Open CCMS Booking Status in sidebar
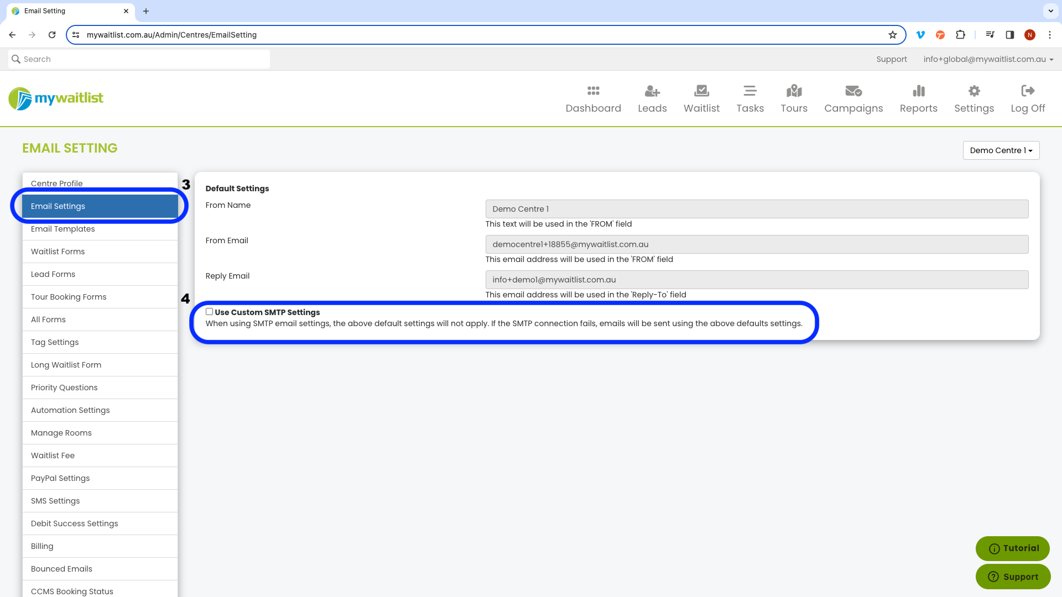This screenshot has width=1062, height=597. click(100, 589)
